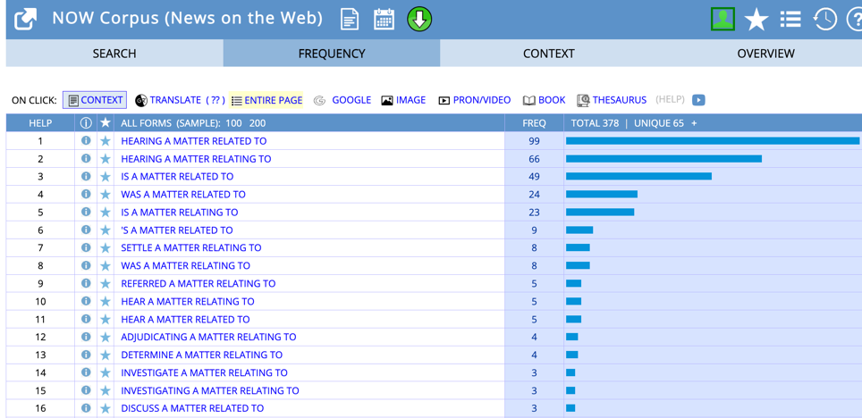Switch to the CONTEXT tab
Viewport: 862px width, 418px height.
coord(549,54)
